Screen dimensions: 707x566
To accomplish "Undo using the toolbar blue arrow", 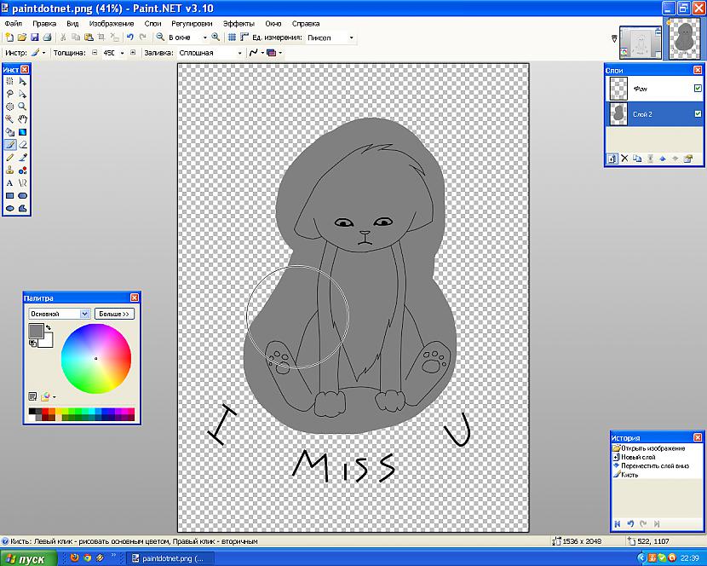I will [x=130, y=38].
